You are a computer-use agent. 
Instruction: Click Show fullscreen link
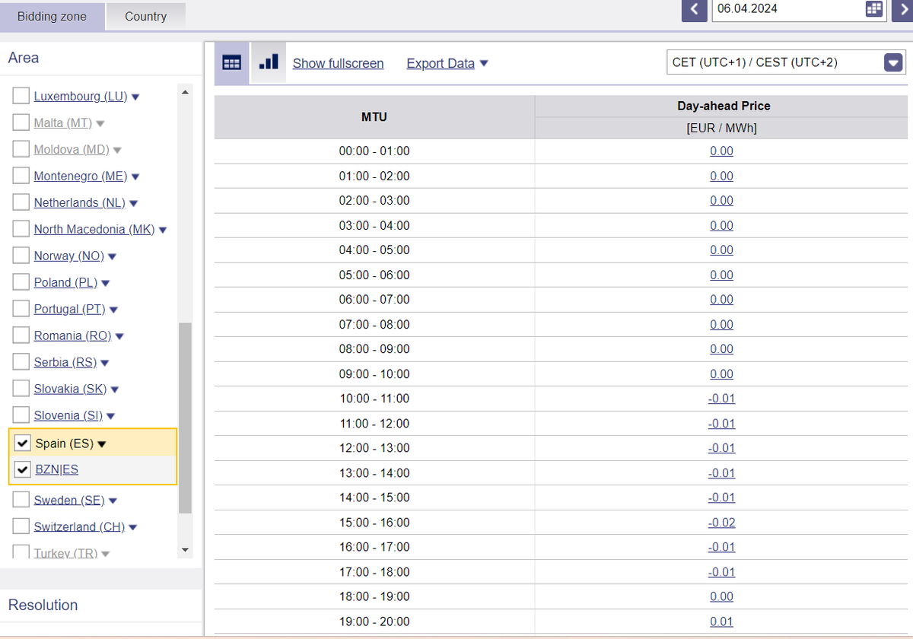[x=338, y=63]
